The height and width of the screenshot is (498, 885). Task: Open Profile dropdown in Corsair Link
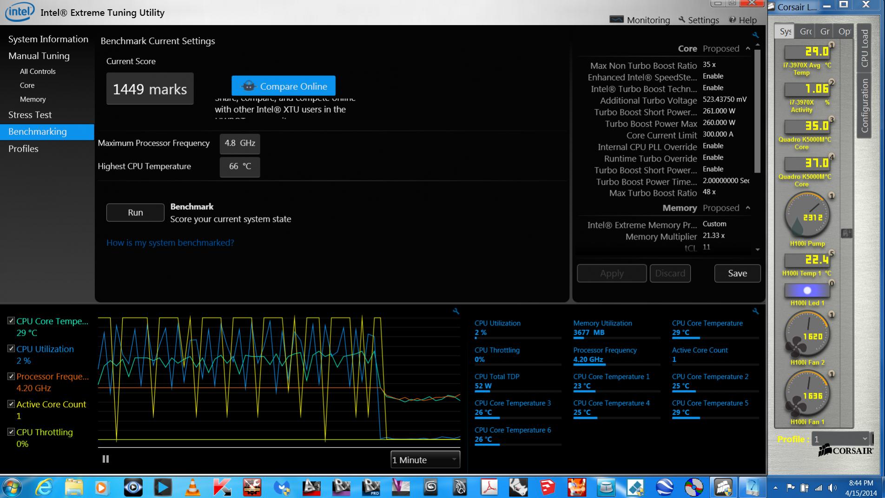pos(840,438)
